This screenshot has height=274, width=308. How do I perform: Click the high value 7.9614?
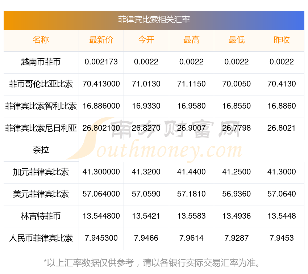191,238
